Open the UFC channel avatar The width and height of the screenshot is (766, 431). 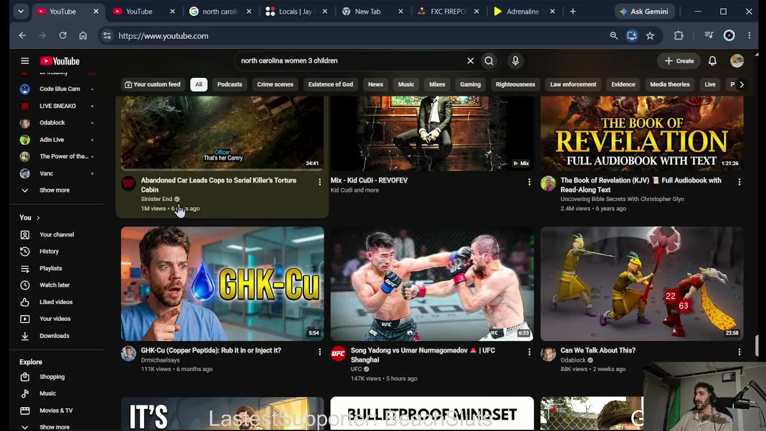point(338,353)
